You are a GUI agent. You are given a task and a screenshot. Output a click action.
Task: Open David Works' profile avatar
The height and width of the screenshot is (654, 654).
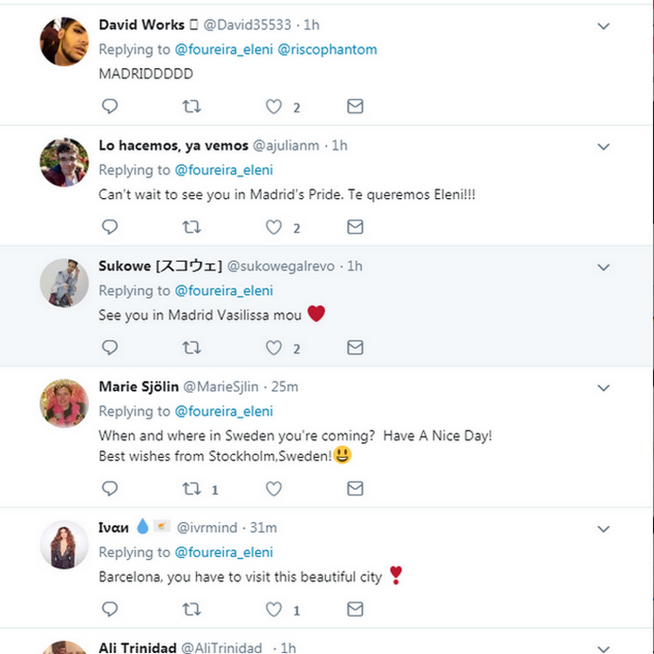[65, 41]
